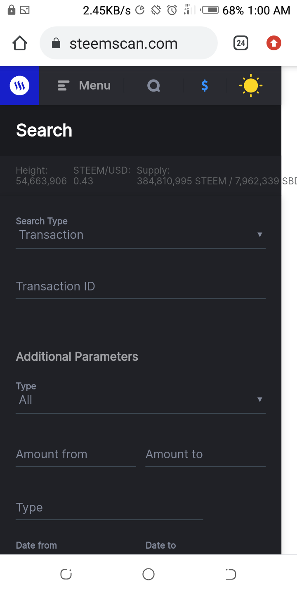Viewport: 297px width, 594px height.
Task: Open the hamburger Menu
Action: coord(84,85)
